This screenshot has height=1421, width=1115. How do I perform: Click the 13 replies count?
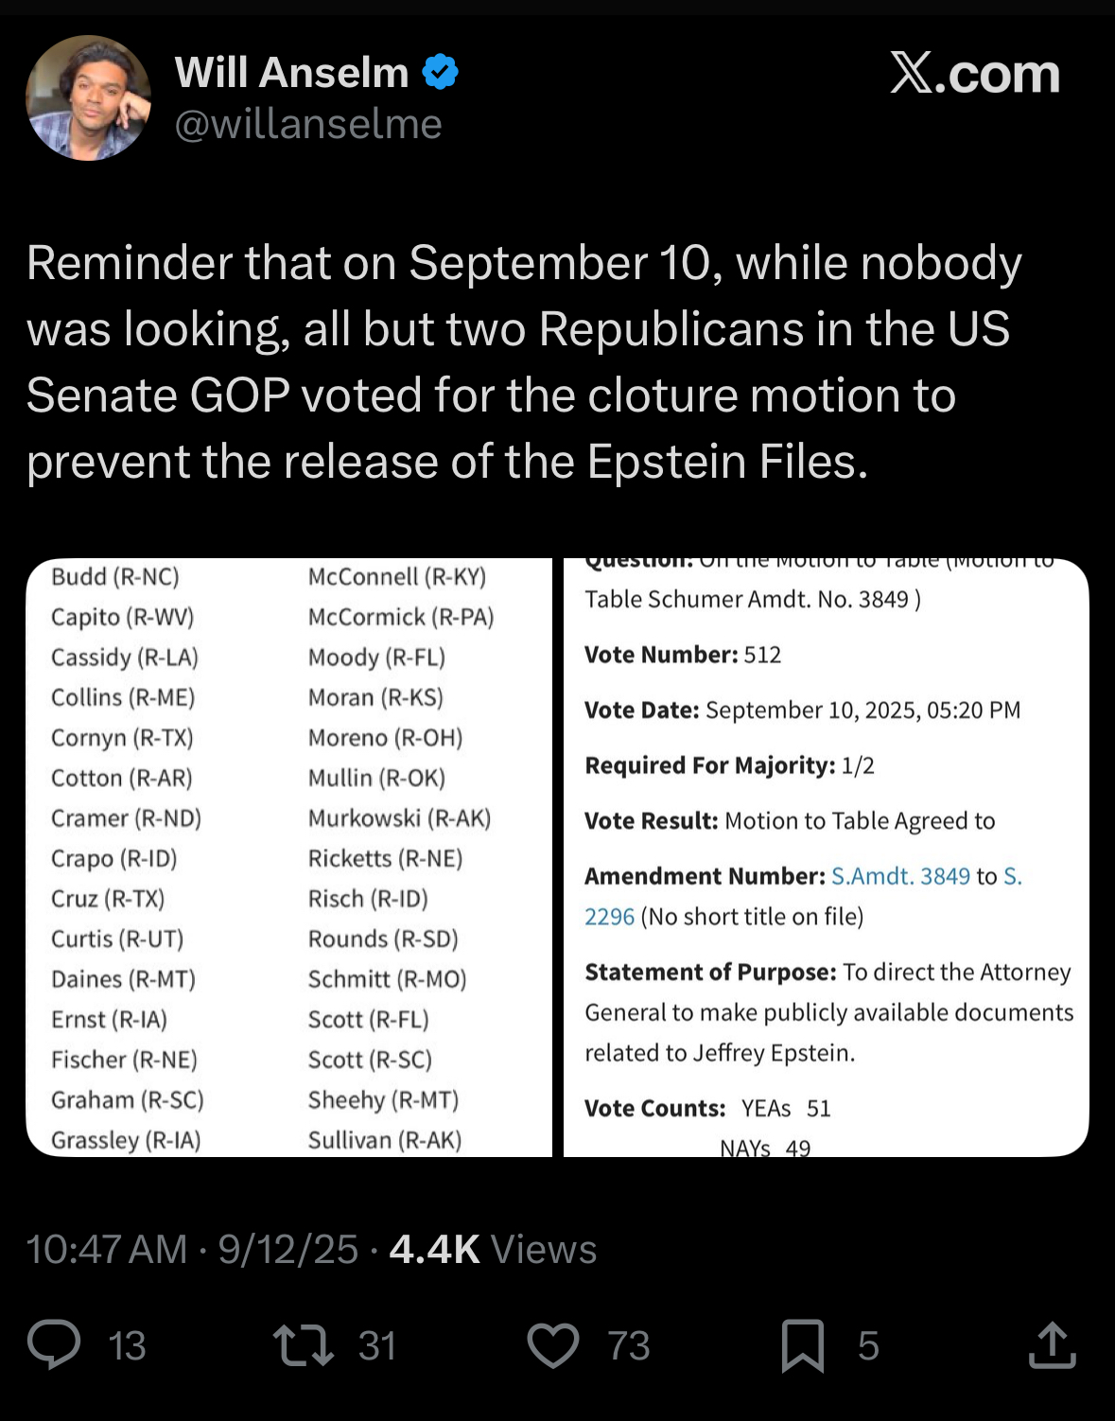pyautogui.click(x=127, y=1345)
